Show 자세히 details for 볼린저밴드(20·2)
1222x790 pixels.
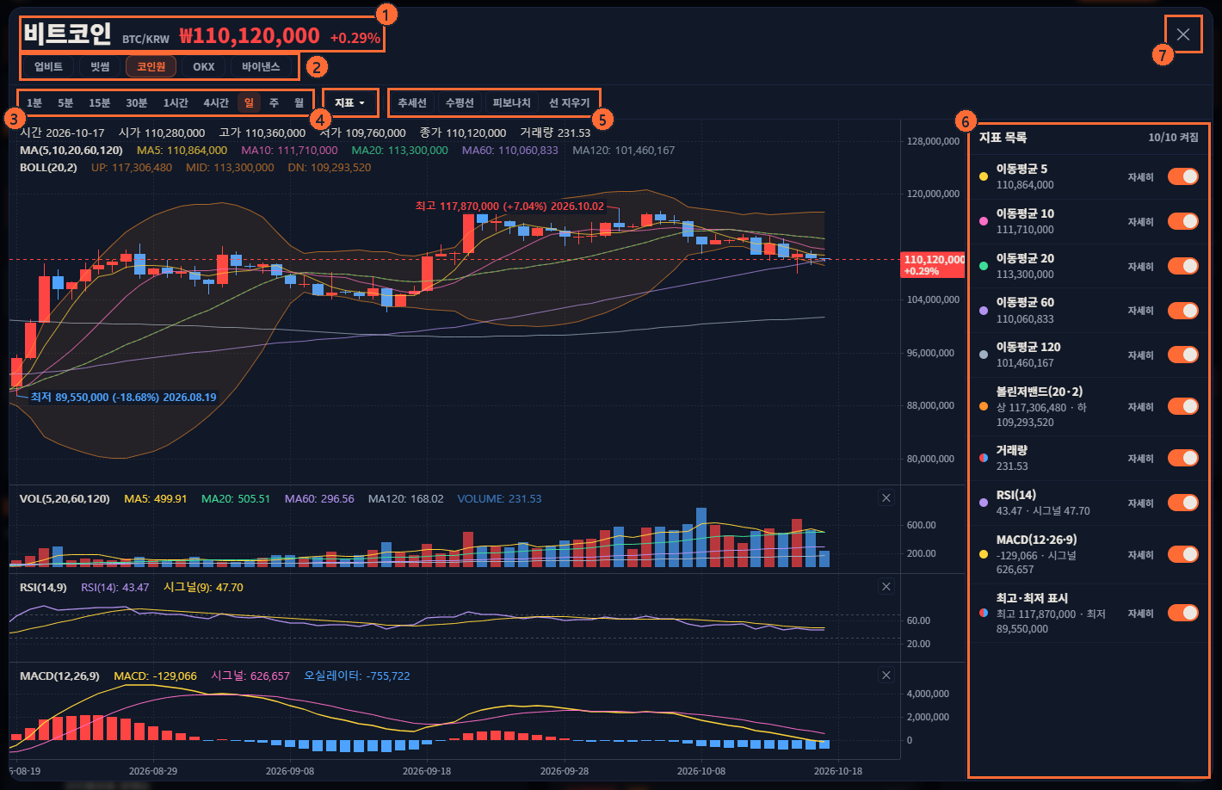[1141, 407]
